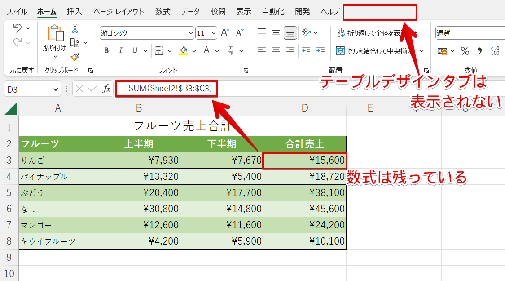This screenshot has width=505, height=281.
Task: Click accounting number format icon
Action: coord(442,51)
